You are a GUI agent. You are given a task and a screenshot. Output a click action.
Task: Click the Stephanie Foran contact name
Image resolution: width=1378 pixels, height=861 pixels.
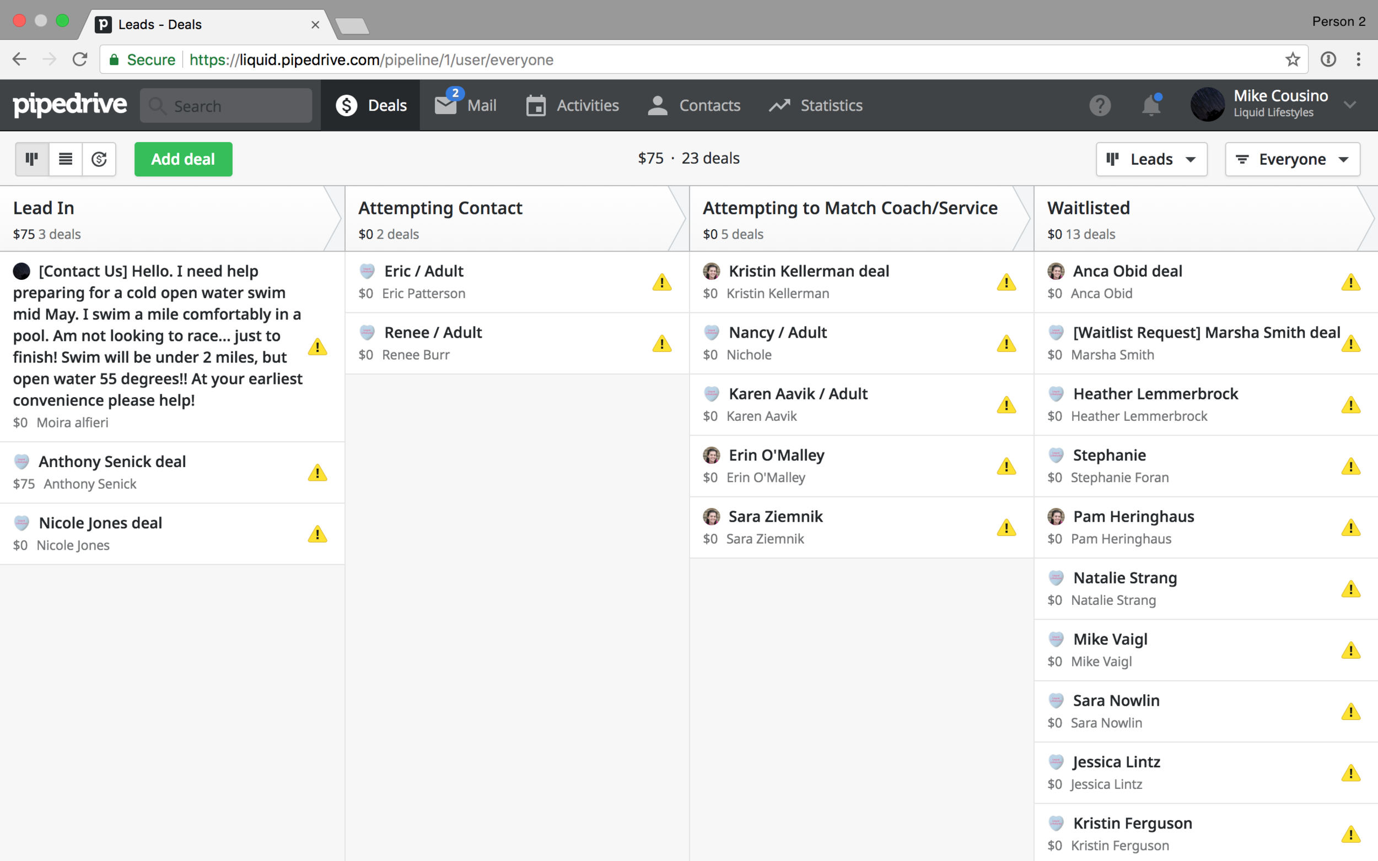pyautogui.click(x=1119, y=478)
